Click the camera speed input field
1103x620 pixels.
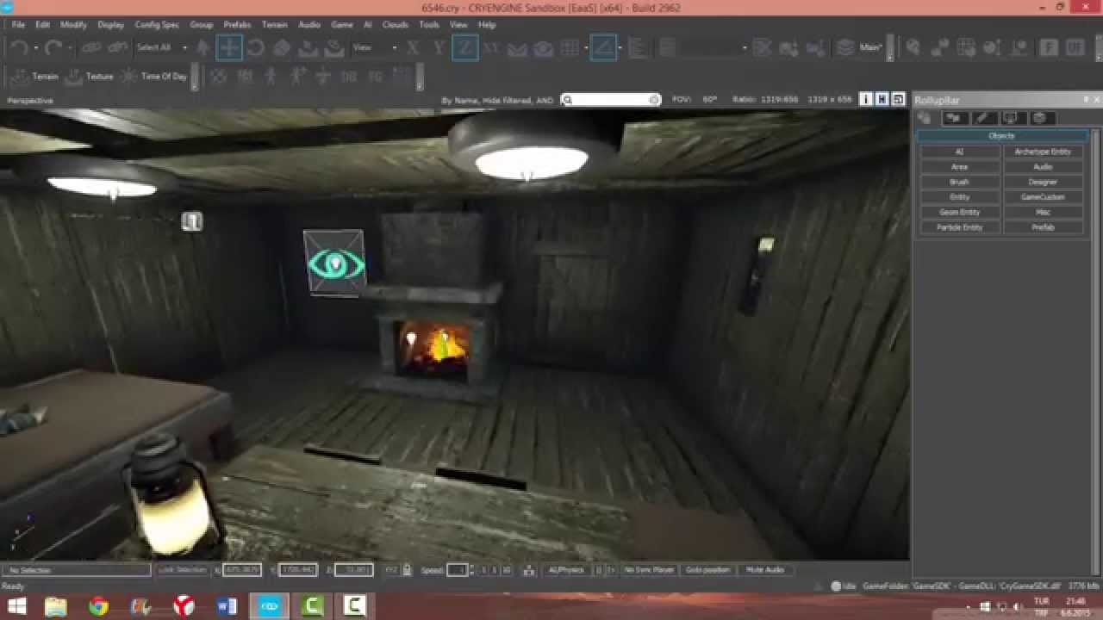[x=458, y=570]
